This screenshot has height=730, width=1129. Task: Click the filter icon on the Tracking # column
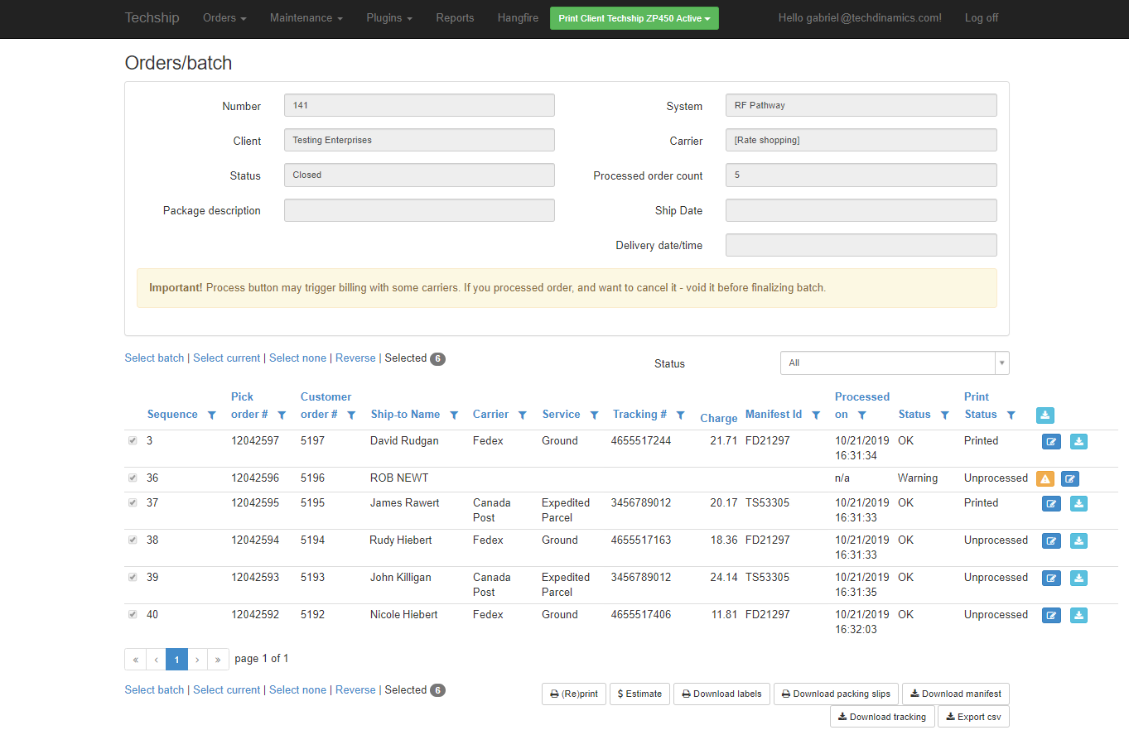coord(680,415)
